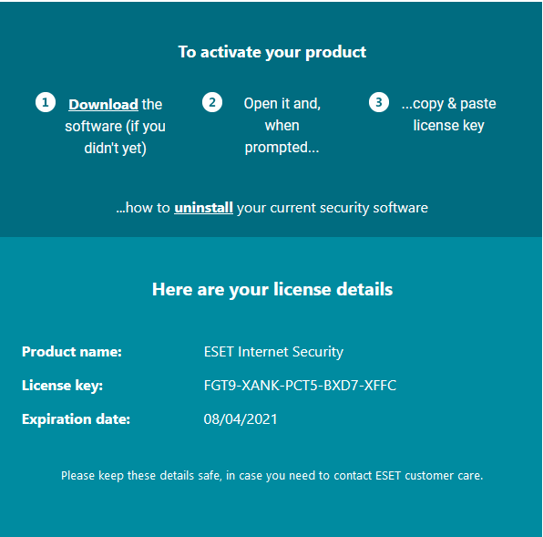Click the 'Open it and, when prompted...' text

coord(282,126)
